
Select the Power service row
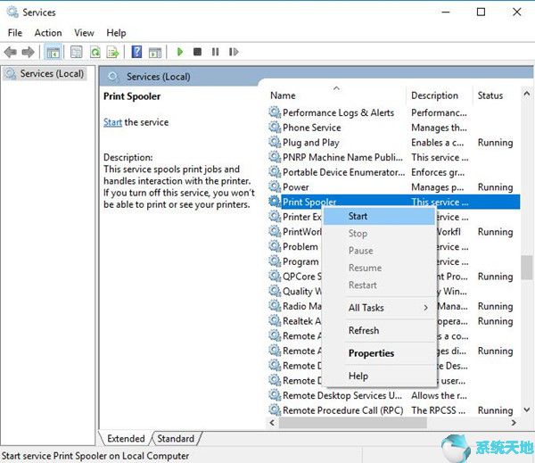[x=394, y=186]
